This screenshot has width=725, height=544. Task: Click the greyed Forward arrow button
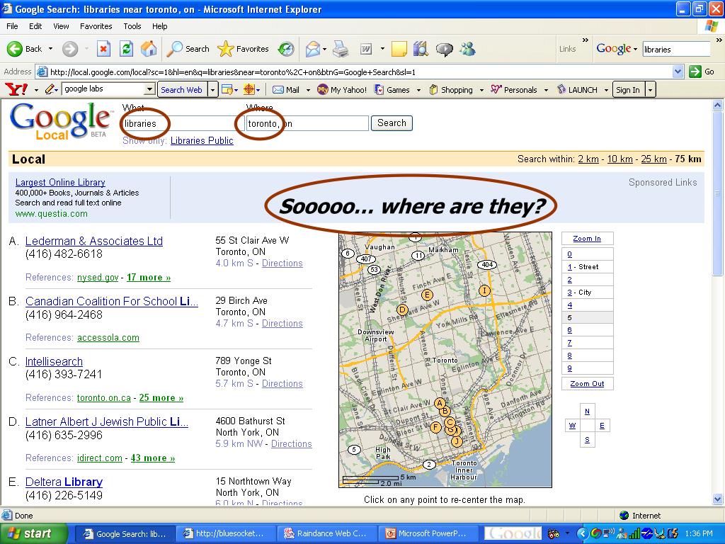70,49
